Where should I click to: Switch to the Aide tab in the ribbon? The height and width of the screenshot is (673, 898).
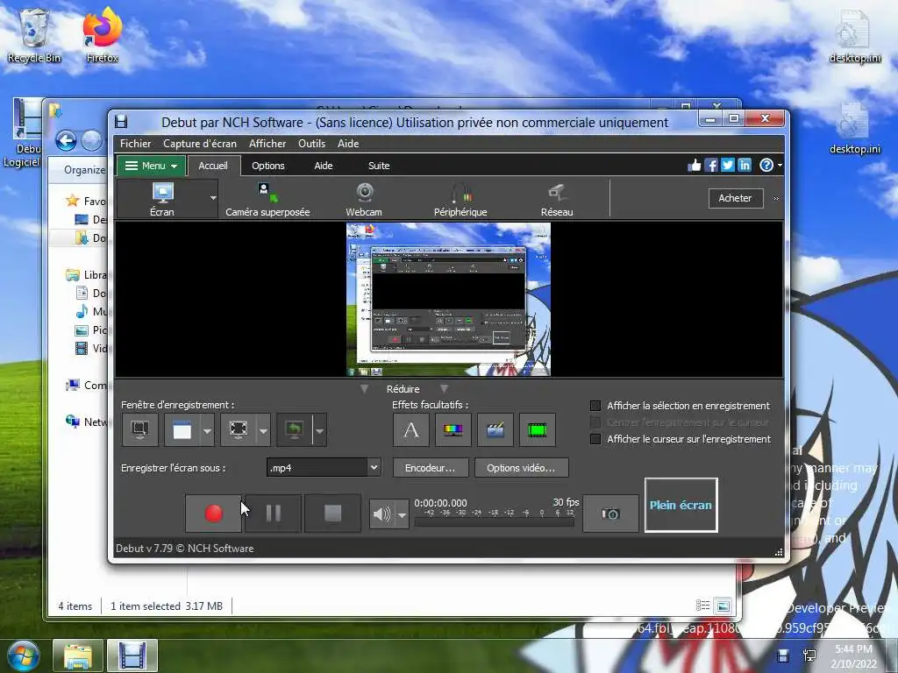coord(324,166)
